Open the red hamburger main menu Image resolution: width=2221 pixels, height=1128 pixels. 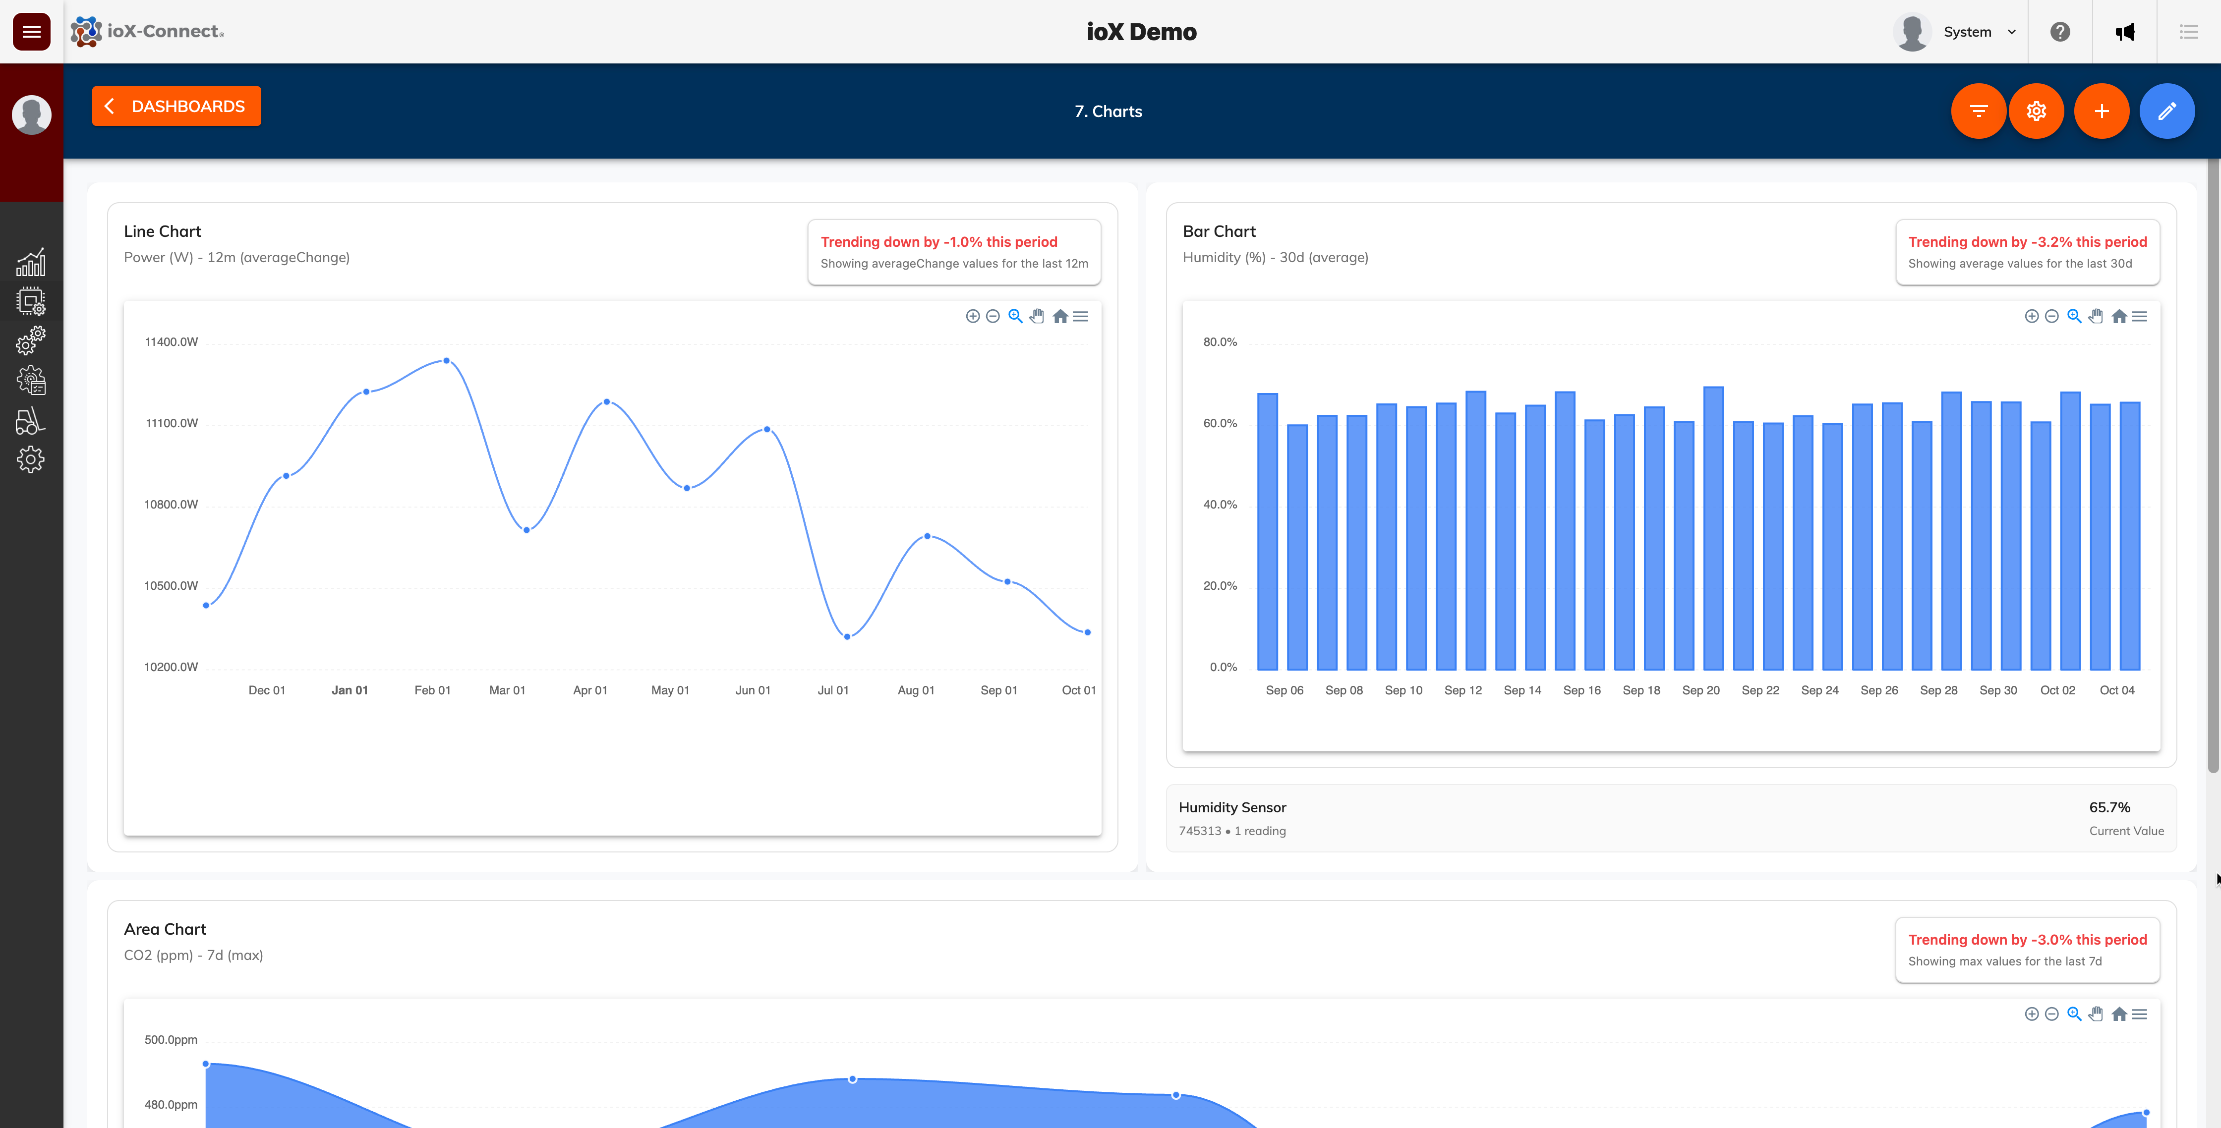[x=31, y=32]
